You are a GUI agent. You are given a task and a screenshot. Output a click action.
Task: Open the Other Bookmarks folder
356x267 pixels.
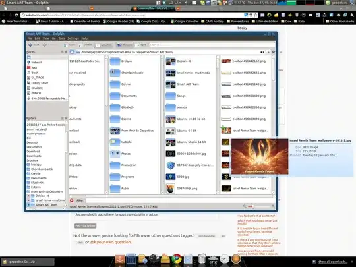coord(340,22)
